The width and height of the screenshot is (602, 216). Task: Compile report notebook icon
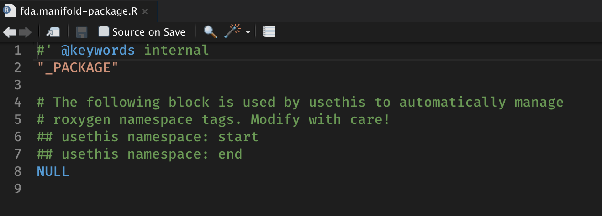[269, 32]
